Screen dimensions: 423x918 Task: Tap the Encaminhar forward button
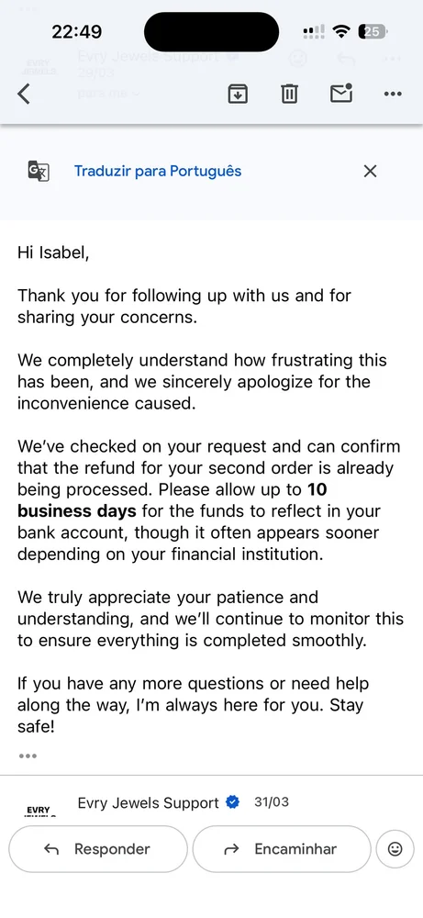[282, 849]
